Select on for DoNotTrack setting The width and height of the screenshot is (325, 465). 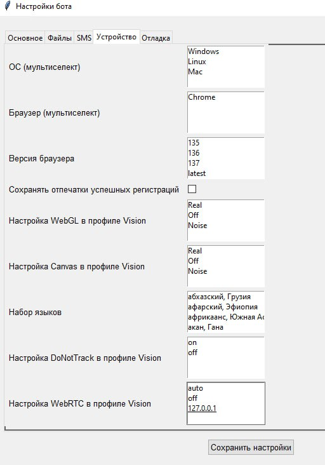(x=192, y=342)
